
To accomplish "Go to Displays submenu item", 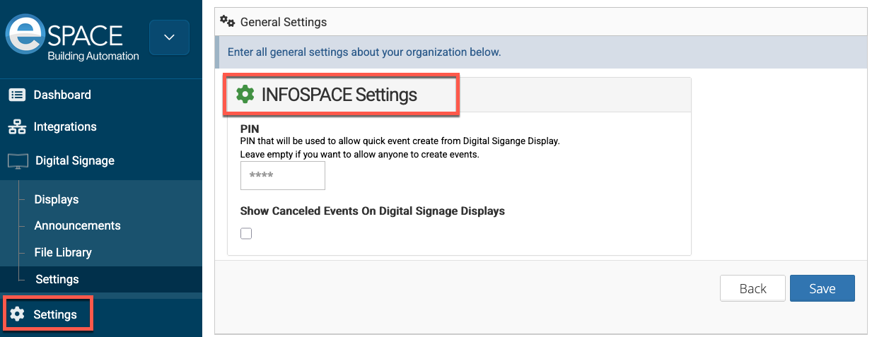I will click(57, 199).
